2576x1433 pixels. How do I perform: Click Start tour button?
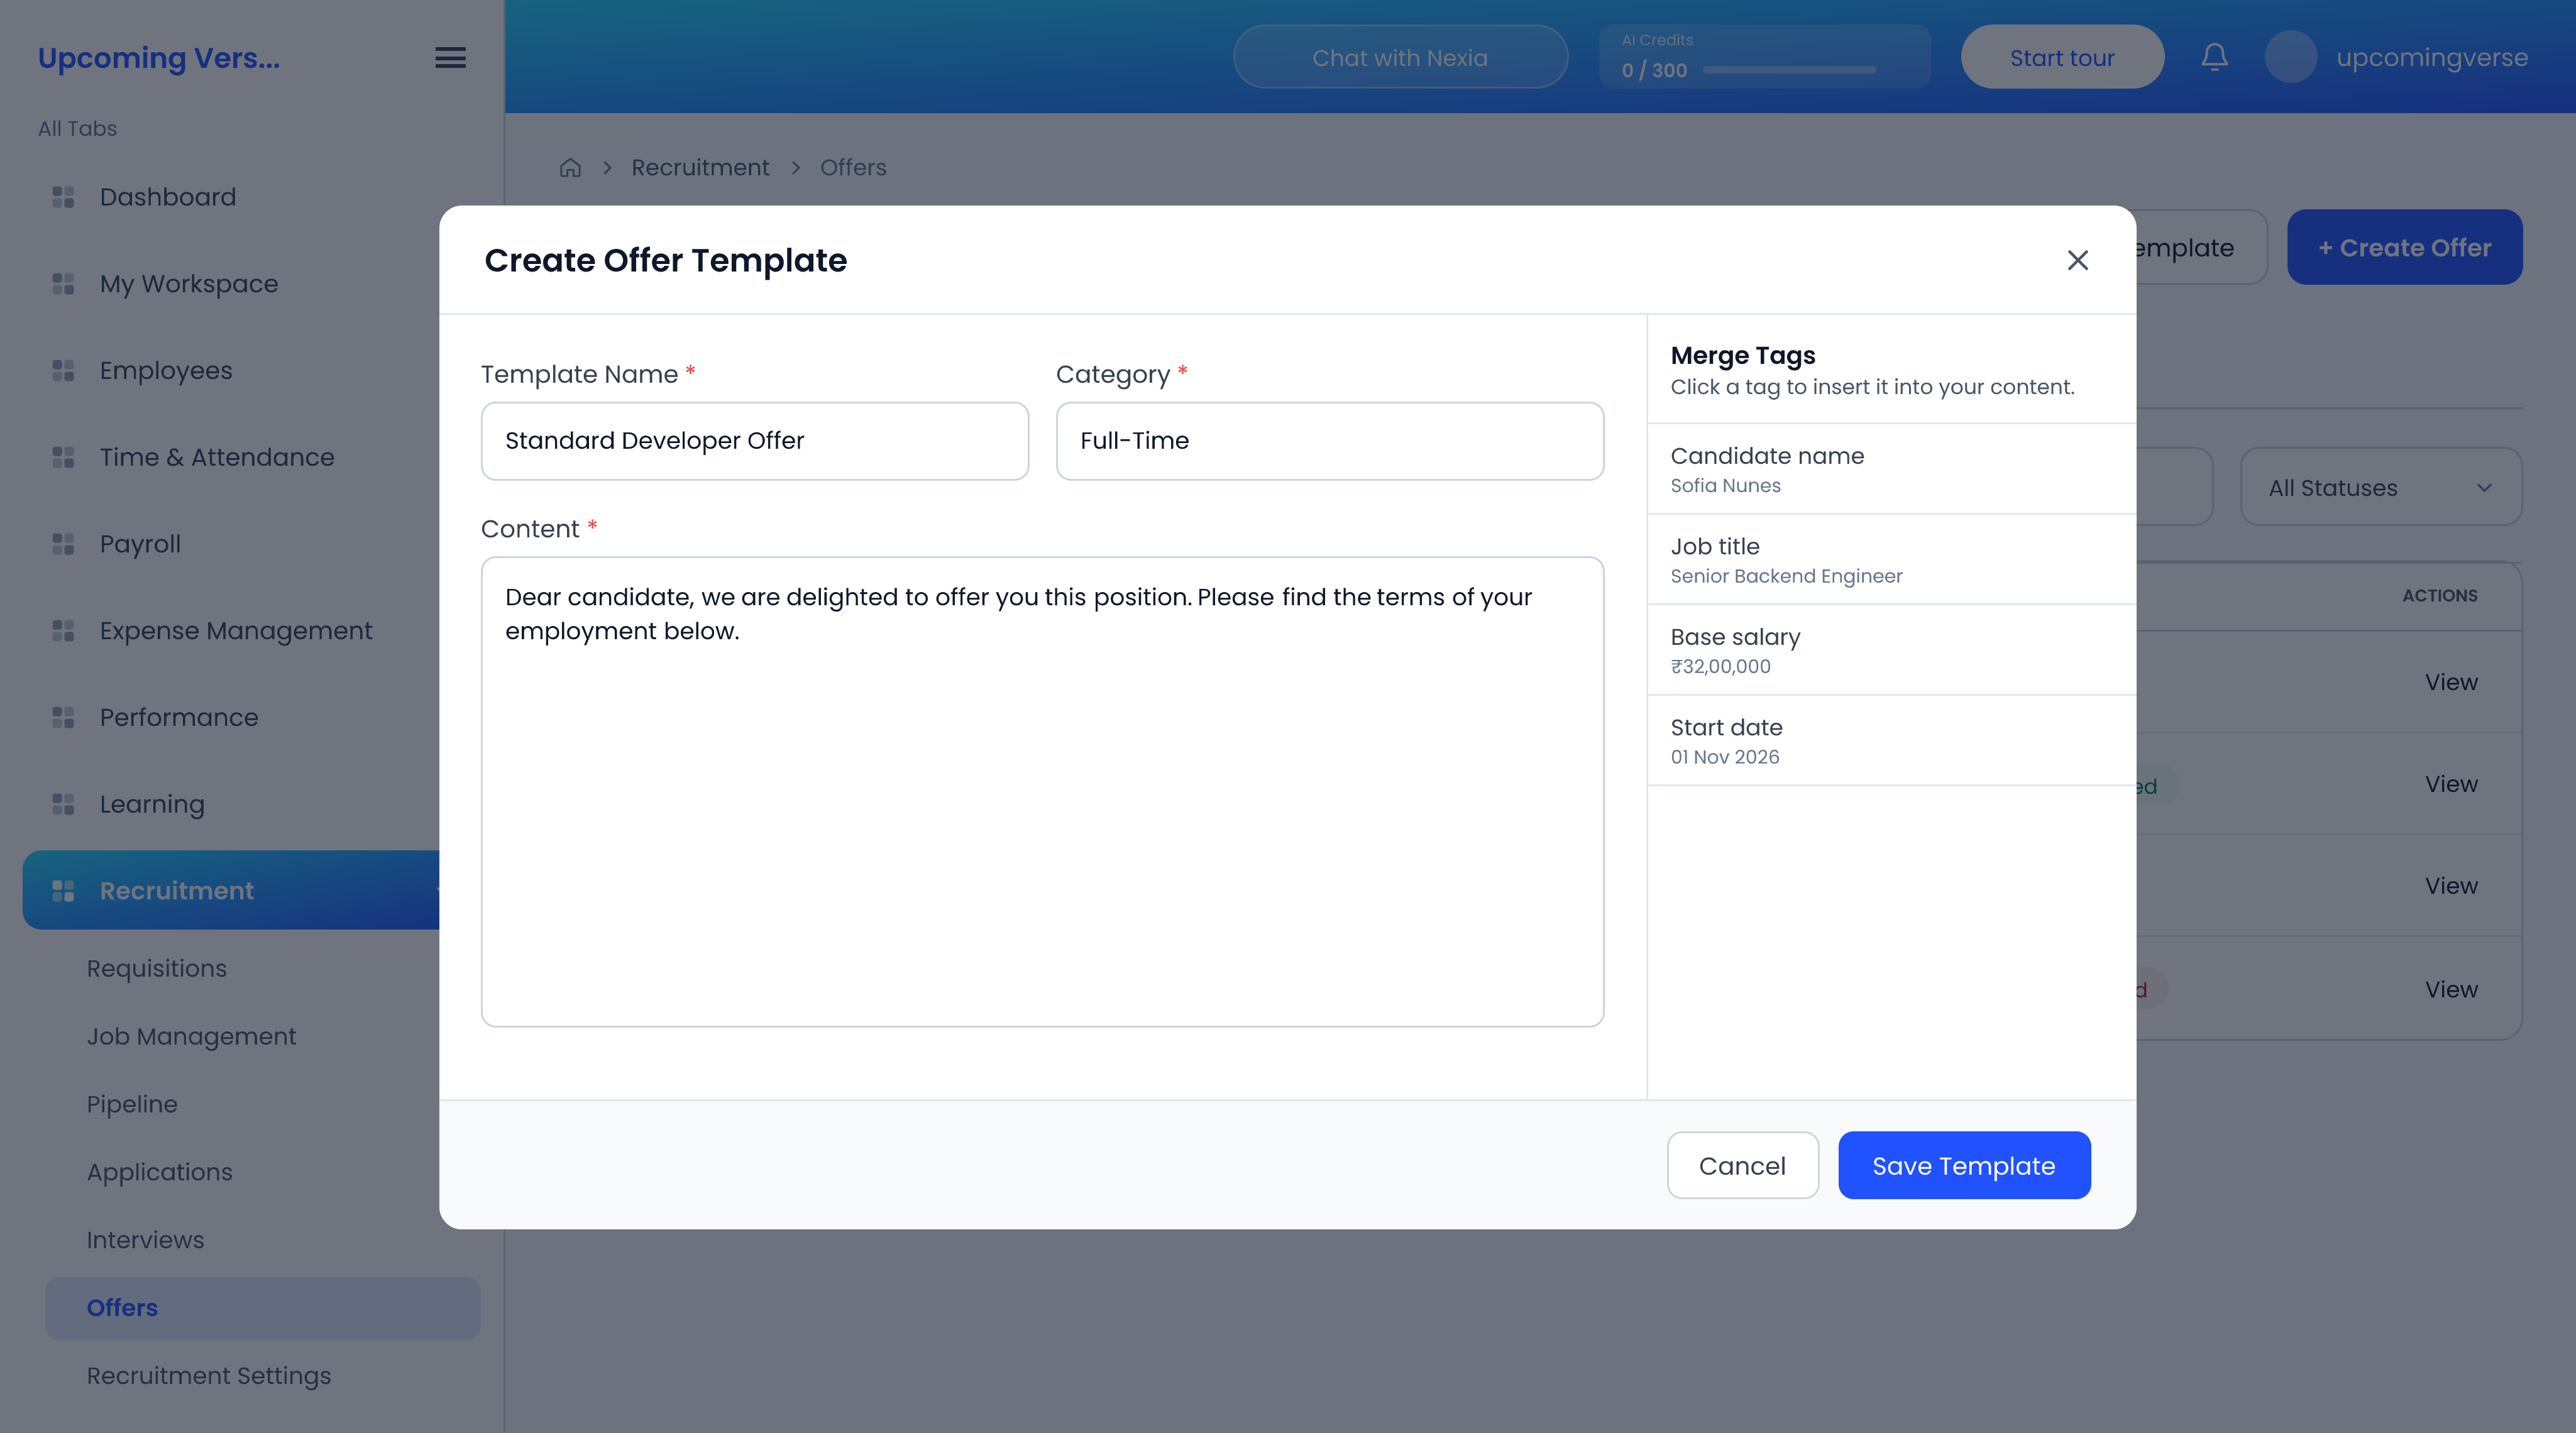pos(2062,57)
